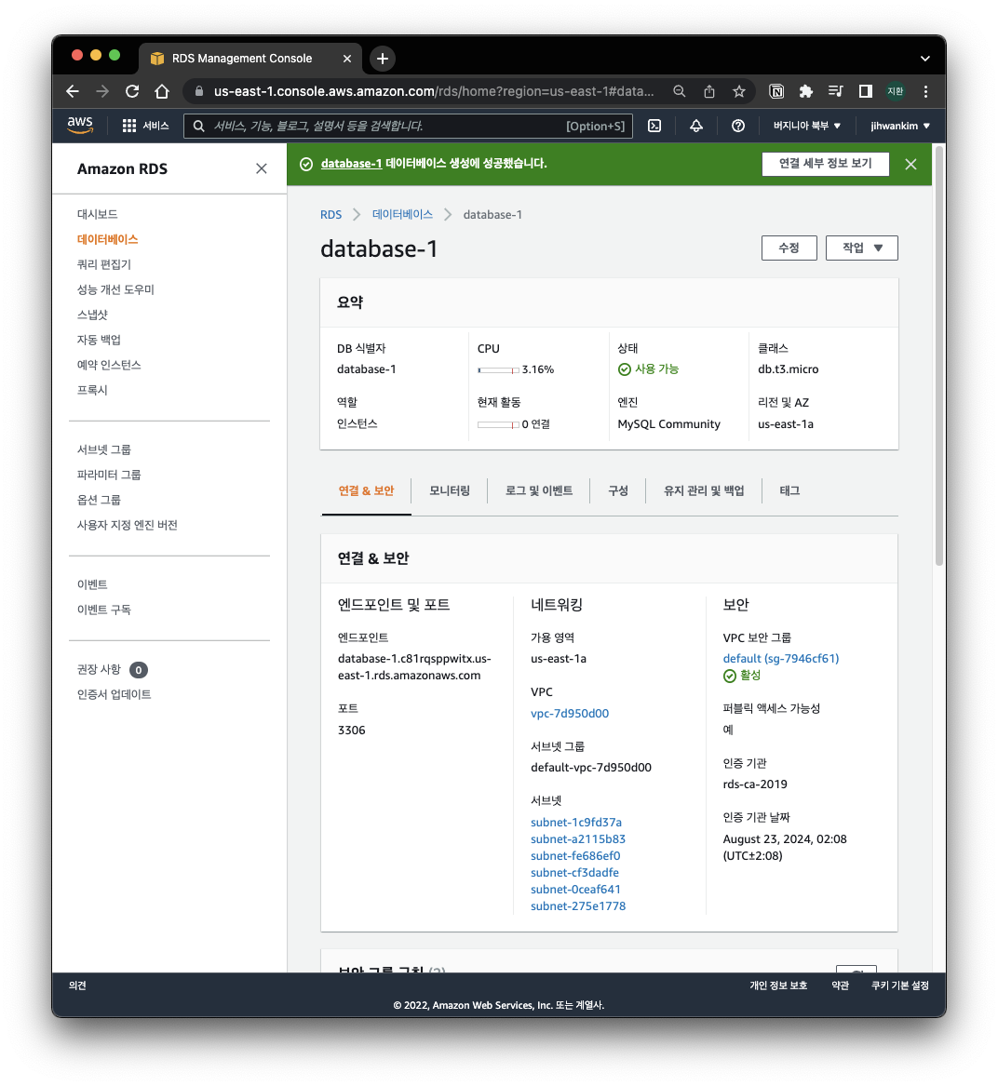Expand the tab search chevron

924,59
